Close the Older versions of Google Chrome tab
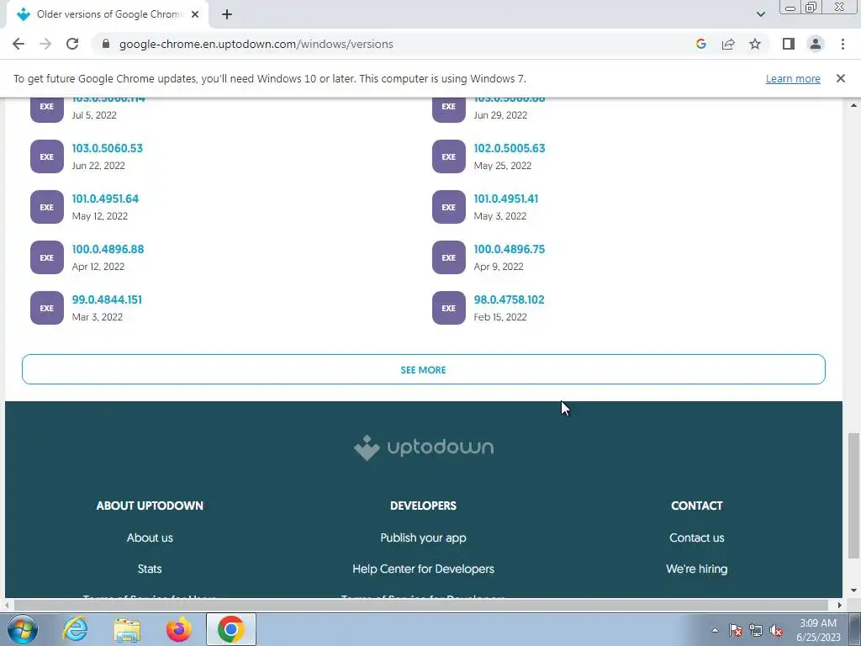This screenshot has height=646, width=861. [195, 14]
